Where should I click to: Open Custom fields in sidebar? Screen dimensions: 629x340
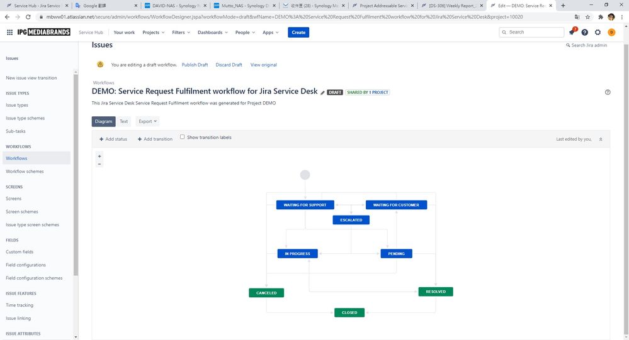pyautogui.click(x=20, y=252)
